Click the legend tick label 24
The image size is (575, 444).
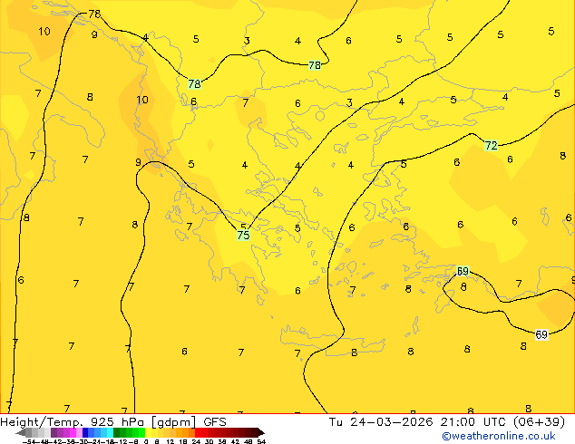[x=196, y=441]
